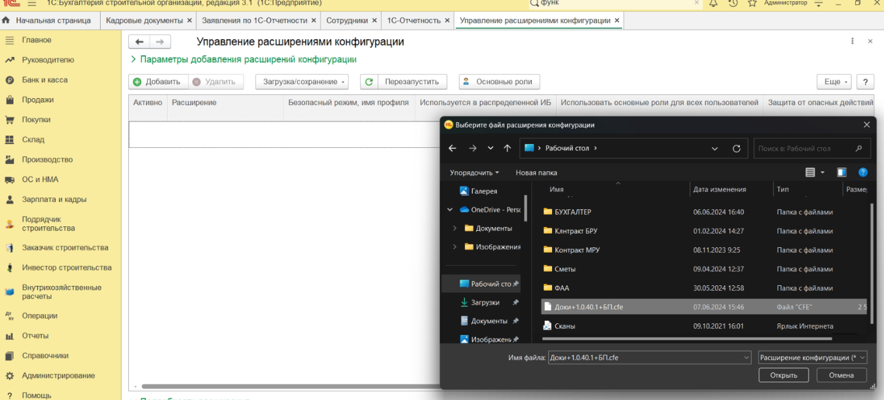Click the Основные роли button
The width and height of the screenshot is (884, 400).
pos(499,82)
